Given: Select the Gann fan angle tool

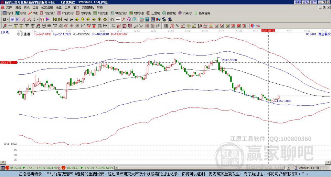Looking at the screenshot, I should 119,26.
